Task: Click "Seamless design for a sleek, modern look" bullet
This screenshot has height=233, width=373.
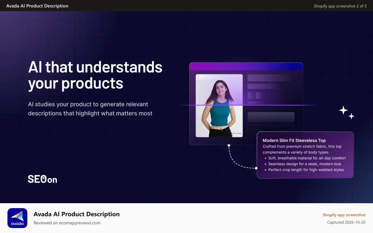Action: point(305,164)
